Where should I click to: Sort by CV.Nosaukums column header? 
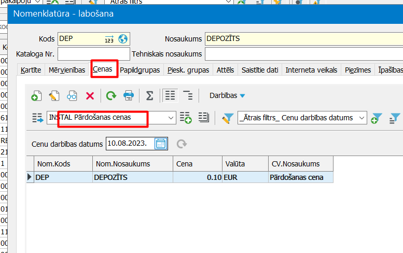pos(301,164)
